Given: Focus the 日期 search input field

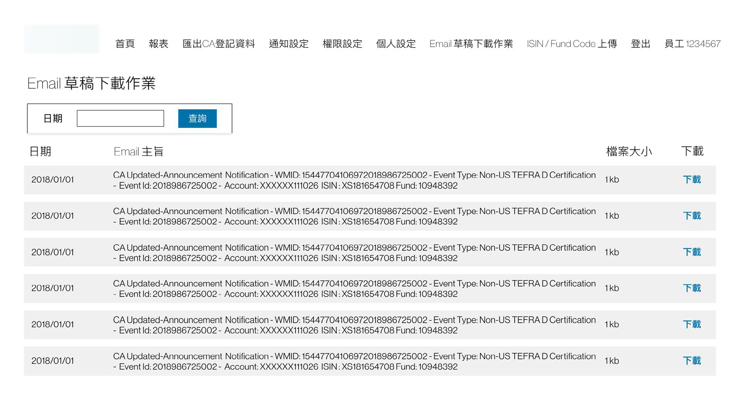Looking at the screenshot, I should click(120, 118).
